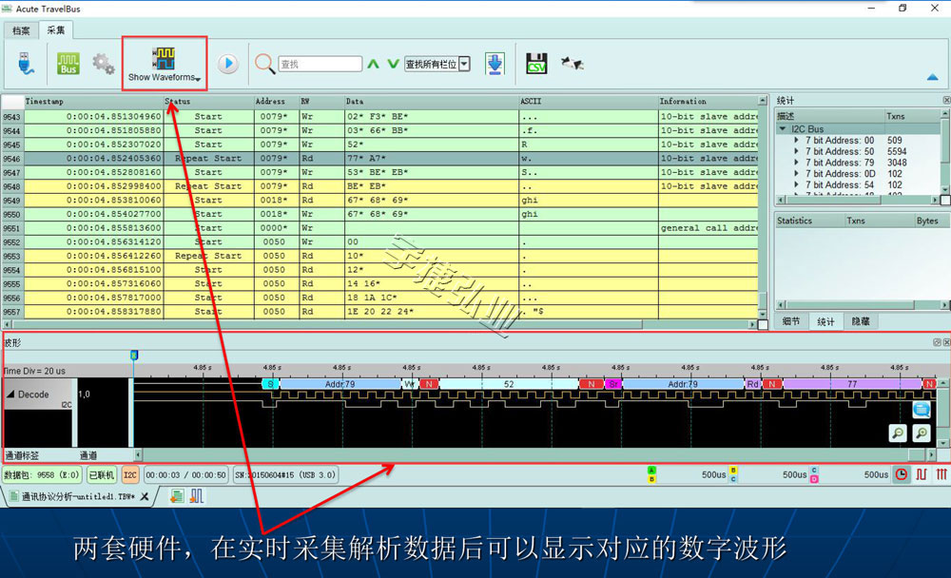This screenshot has width=951, height=578.
Task: Open the gear settings icon in toolbar
Action: click(103, 64)
